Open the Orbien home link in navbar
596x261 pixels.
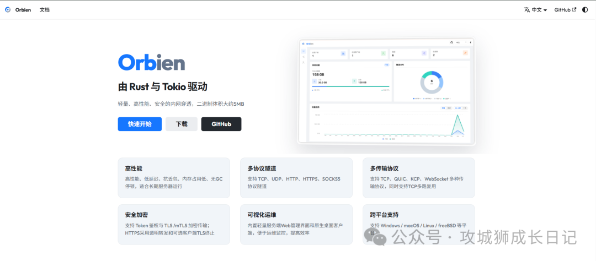click(23, 10)
